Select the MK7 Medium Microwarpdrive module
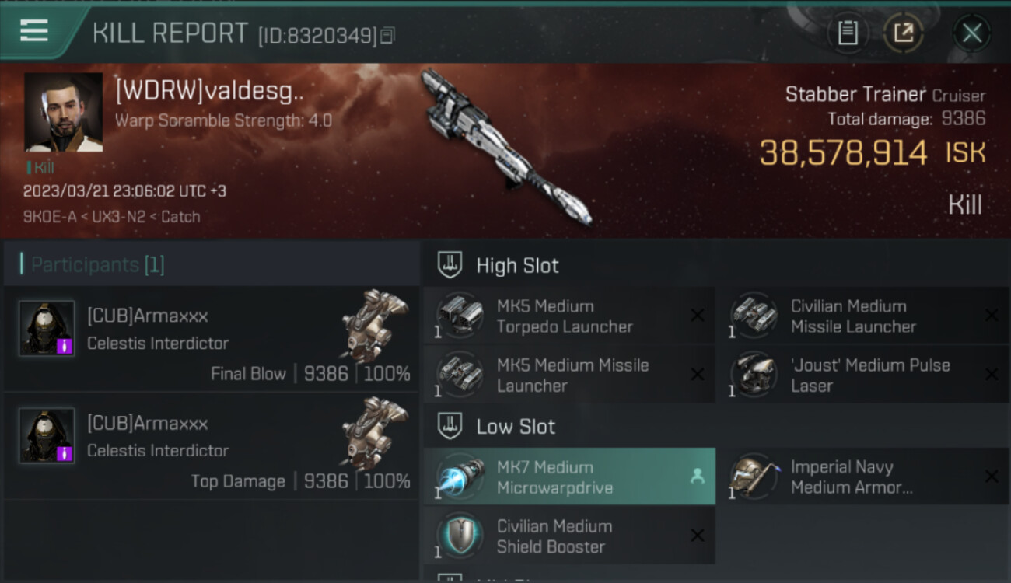1011x583 pixels. point(569,477)
